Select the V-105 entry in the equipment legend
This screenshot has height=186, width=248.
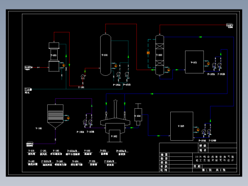coord(93,163)
